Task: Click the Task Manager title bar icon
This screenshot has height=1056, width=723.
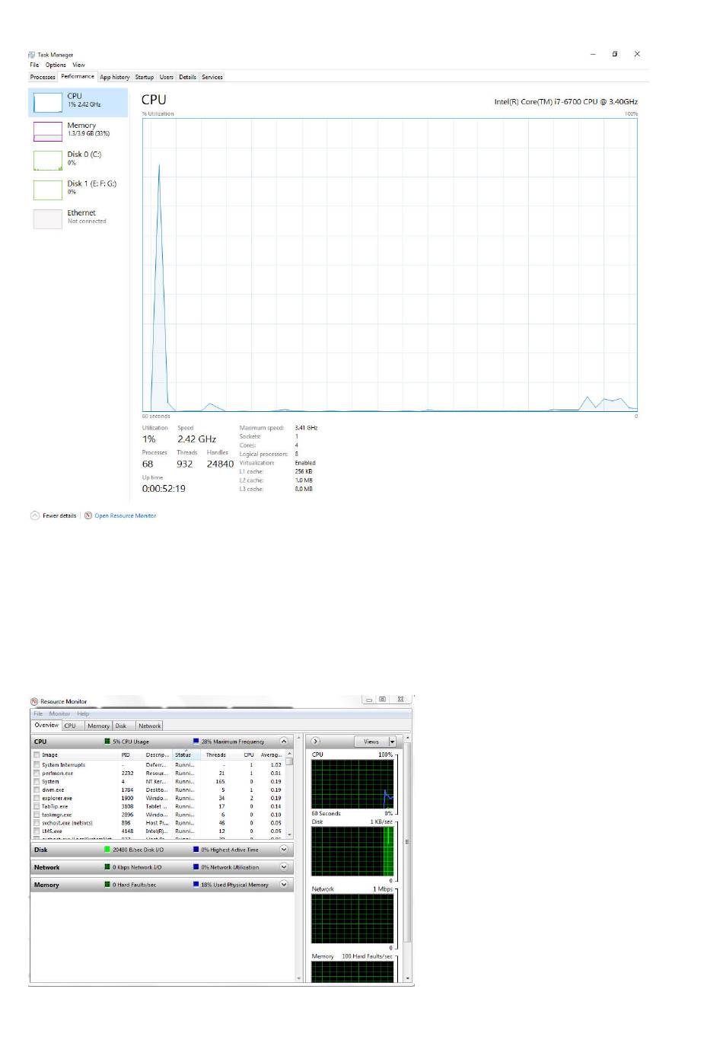Action: (x=32, y=55)
